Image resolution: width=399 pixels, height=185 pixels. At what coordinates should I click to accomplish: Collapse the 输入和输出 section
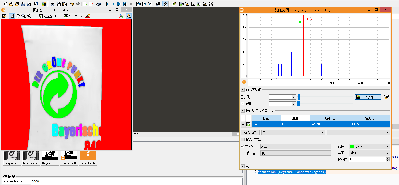tap(243, 139)
